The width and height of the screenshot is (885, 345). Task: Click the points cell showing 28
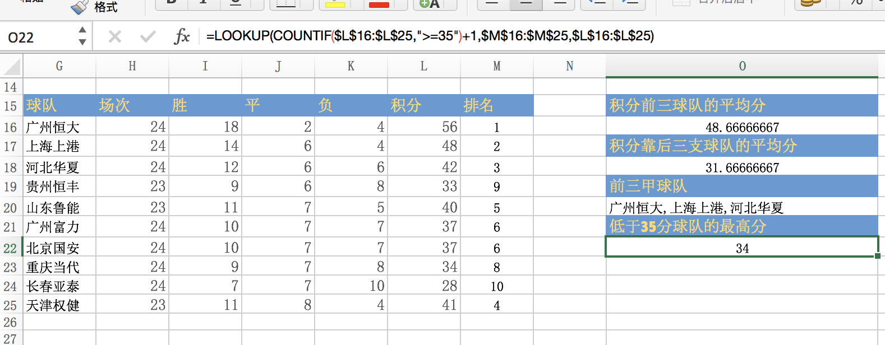click(424, 286)
